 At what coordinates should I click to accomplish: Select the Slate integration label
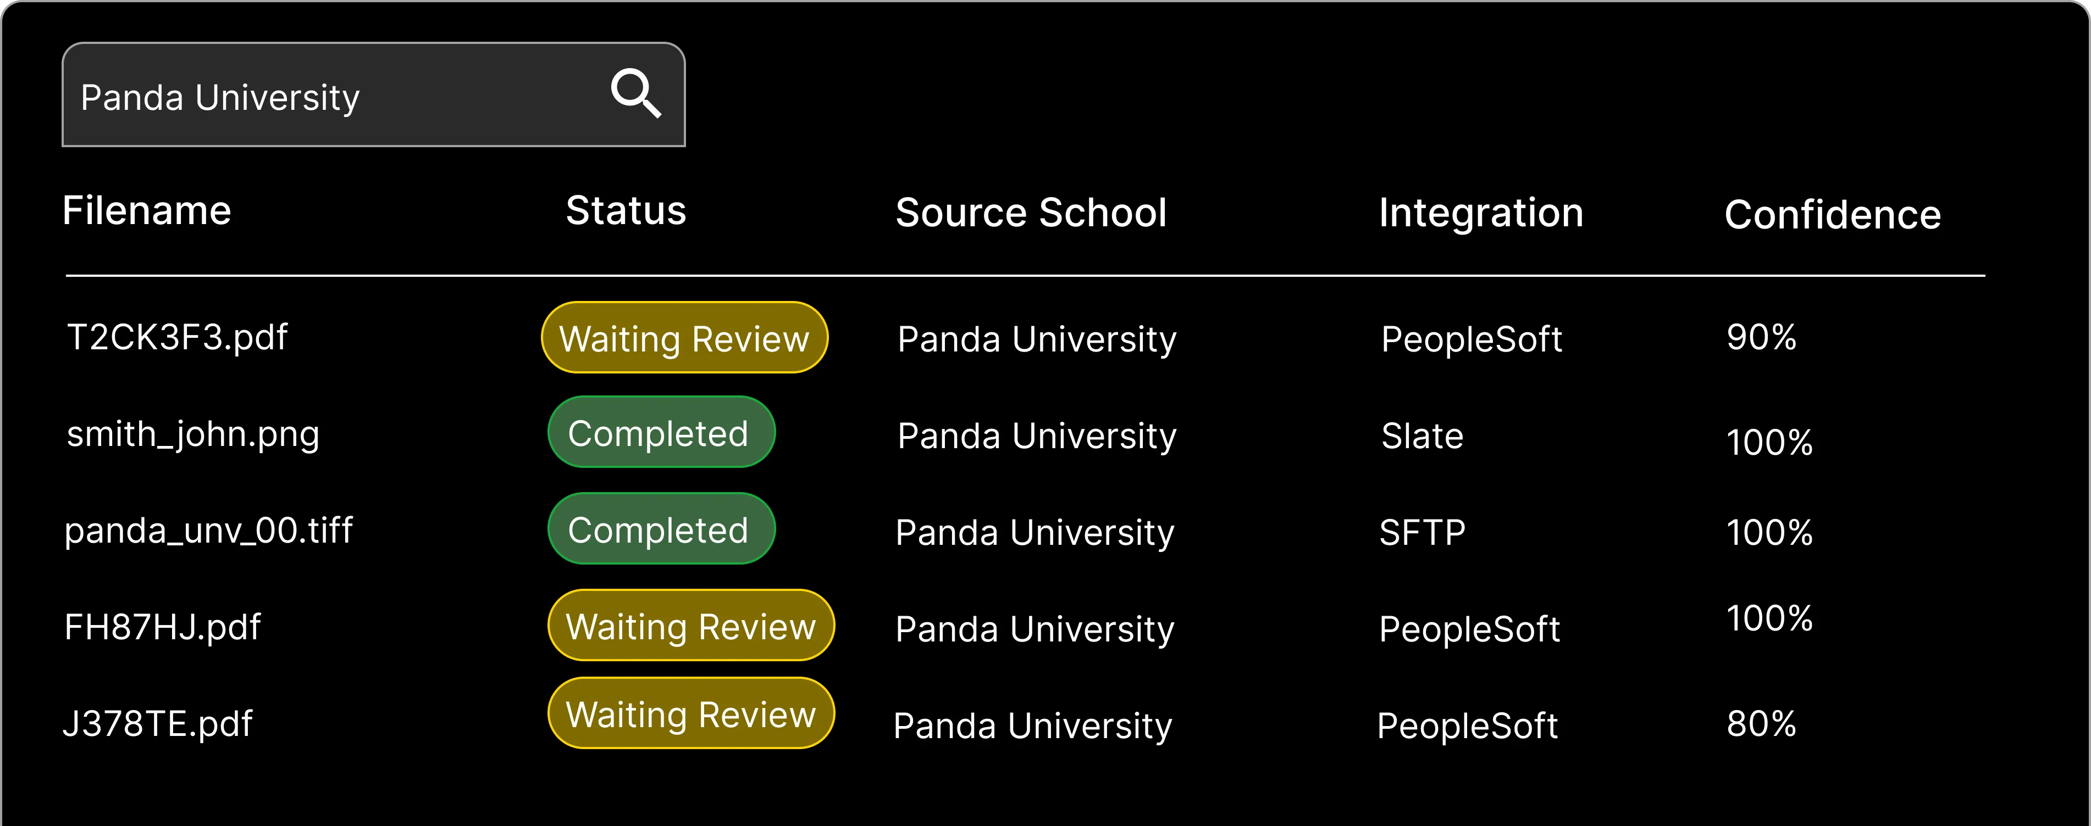[1420, 436]
